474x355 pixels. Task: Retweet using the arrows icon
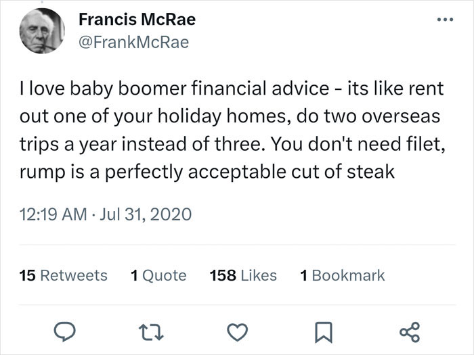(x=151, y=332)
